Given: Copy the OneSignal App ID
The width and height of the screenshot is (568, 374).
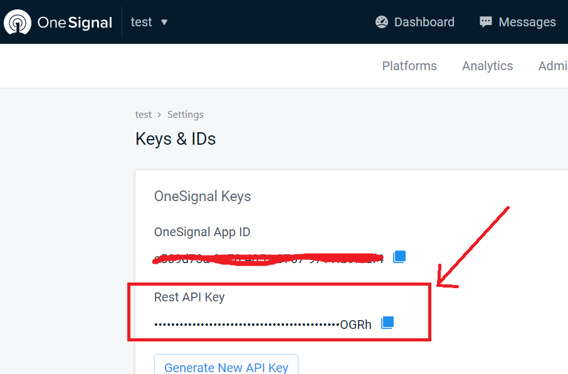Looking at the screenshot, I should [399, 257].
